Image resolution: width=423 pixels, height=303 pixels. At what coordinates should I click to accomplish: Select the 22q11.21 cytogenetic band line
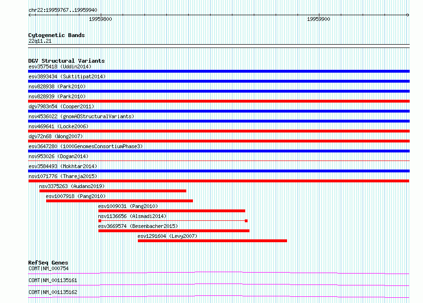coord(219,46)
